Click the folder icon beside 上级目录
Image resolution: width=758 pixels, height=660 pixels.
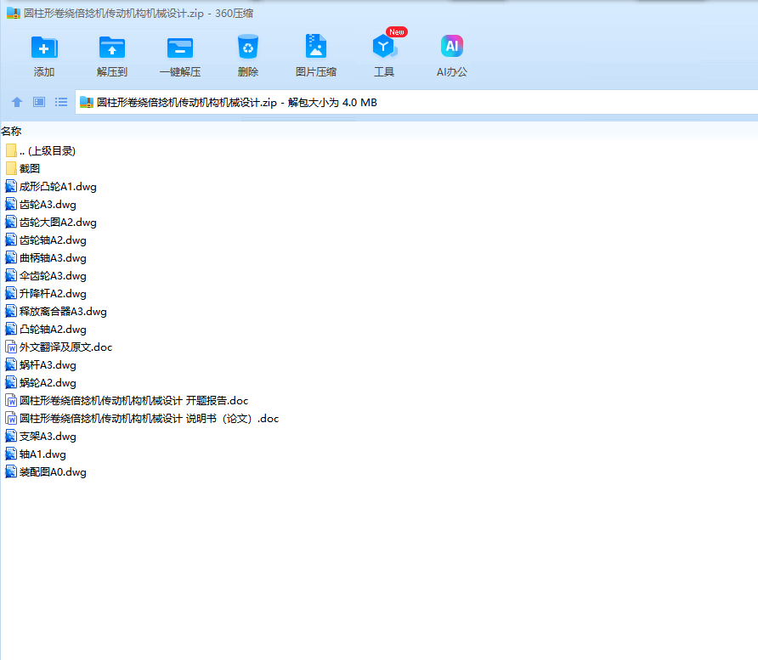click(11, 150)
